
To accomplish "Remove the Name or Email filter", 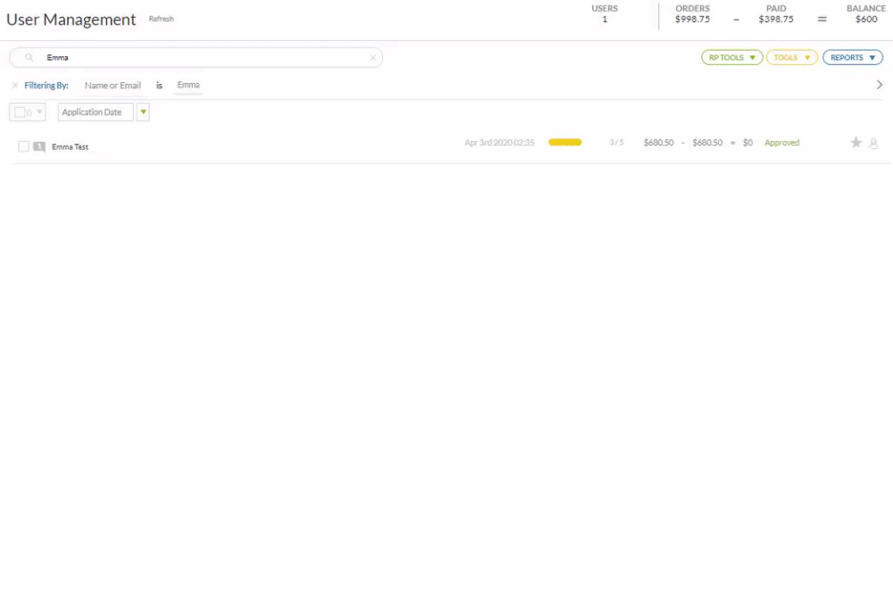I will point(14,86).
